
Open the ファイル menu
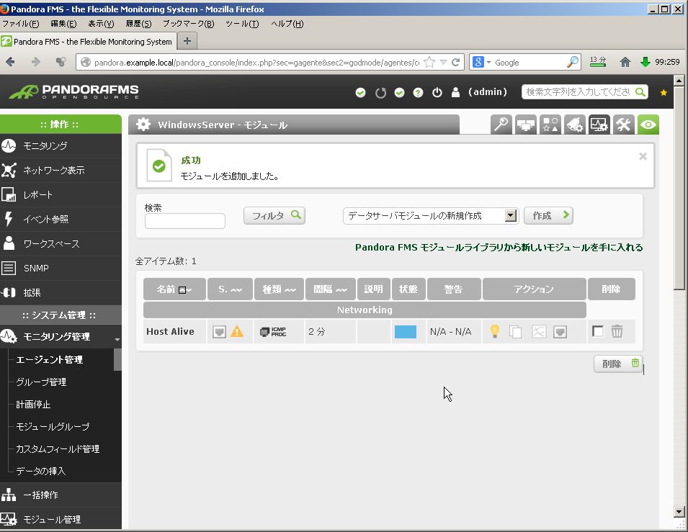(21, 24)
